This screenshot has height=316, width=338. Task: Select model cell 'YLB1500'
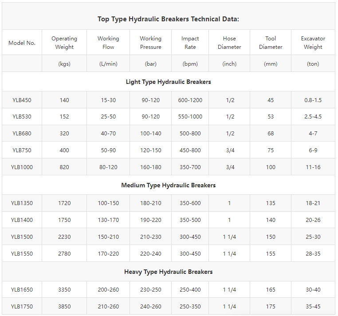[22, 237]
